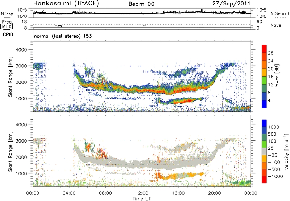Click 'normal (fast stereo) 153' text

[63, 36]
